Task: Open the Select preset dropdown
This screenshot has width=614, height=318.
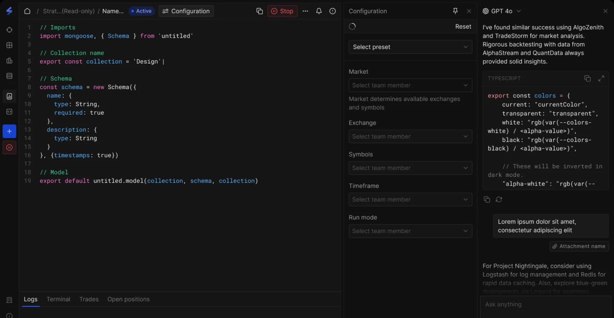Action: click(x=410, y=47)
